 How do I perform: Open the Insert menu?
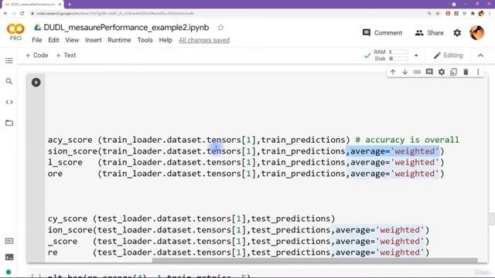(93, 40)
